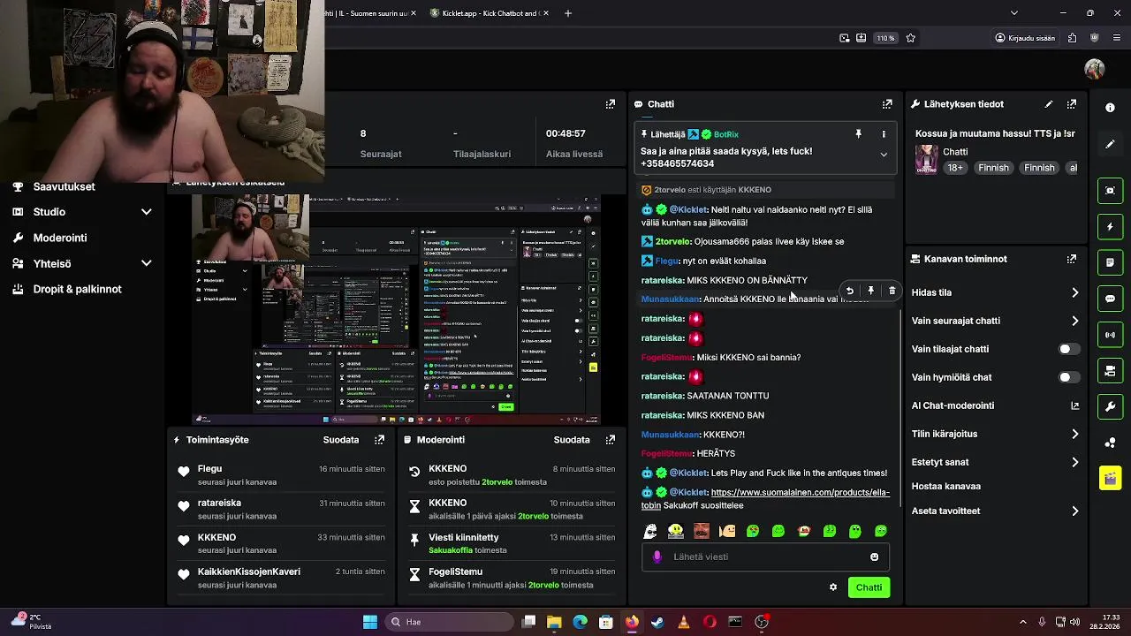Toggle Vain tilaajat chatti switch
Viewport: 1131px width, 636px height.
coord(1068,349)
